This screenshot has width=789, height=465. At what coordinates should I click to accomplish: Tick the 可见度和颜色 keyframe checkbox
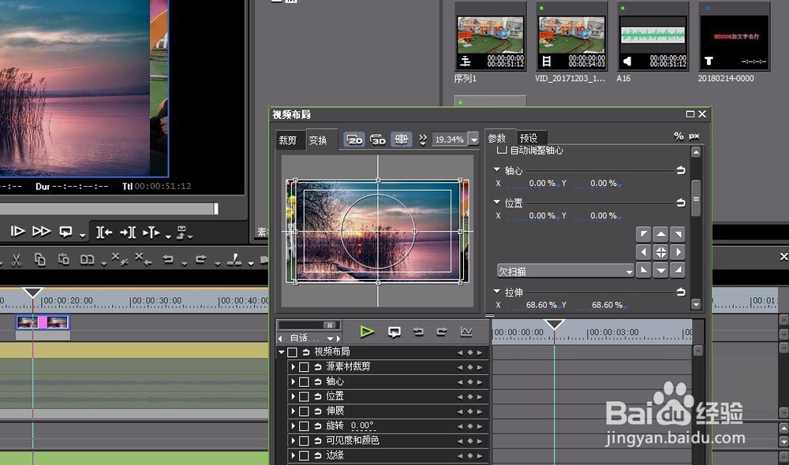[x=304, y=441]
